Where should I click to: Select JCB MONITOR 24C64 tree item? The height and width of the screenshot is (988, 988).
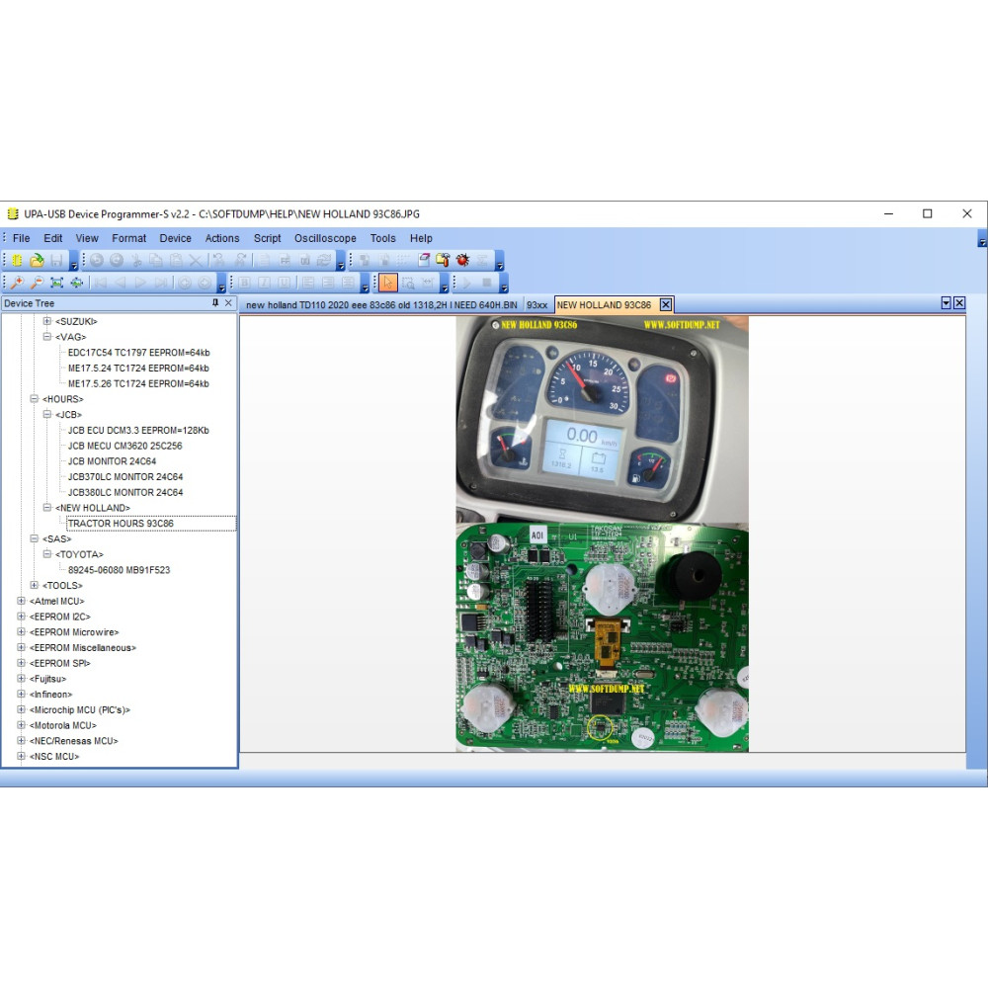click(x=113, y=461)
